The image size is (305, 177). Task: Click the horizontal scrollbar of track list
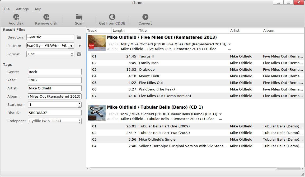click(x=183, y=169)
